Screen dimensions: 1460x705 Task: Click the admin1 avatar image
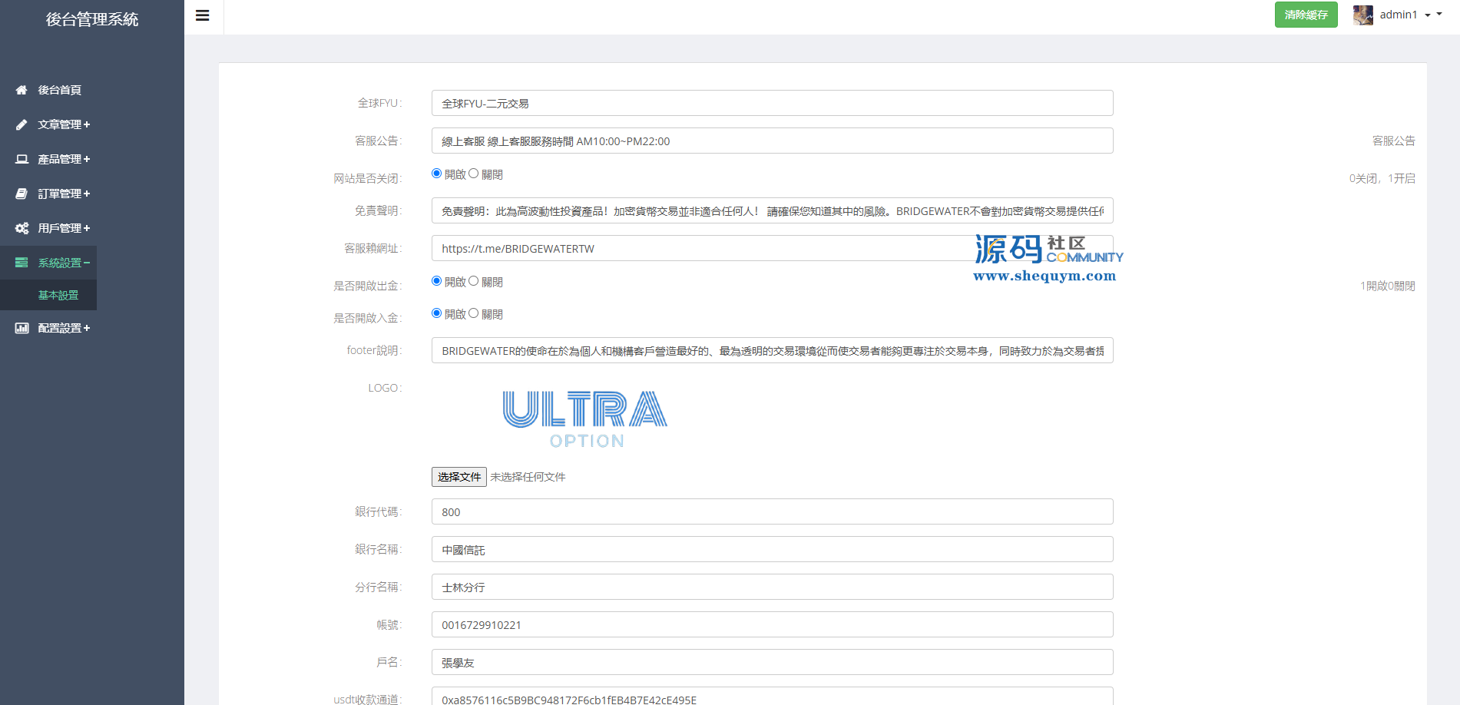coord(1362,15)
